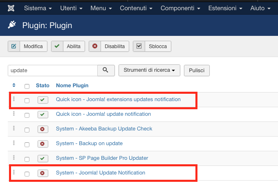Open the Menu dropdown in top bar
The image size is (278, 192).
(101, 8)
